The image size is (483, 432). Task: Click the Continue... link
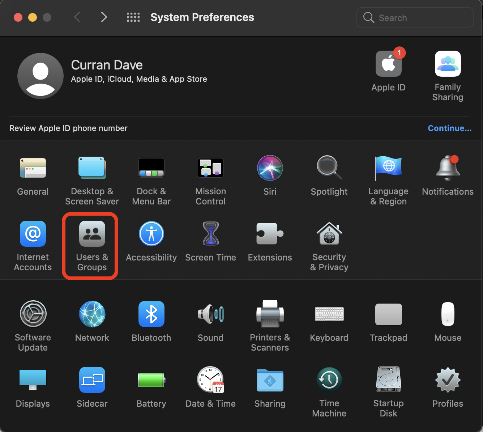pyautogui.click(x=449, y=128)
